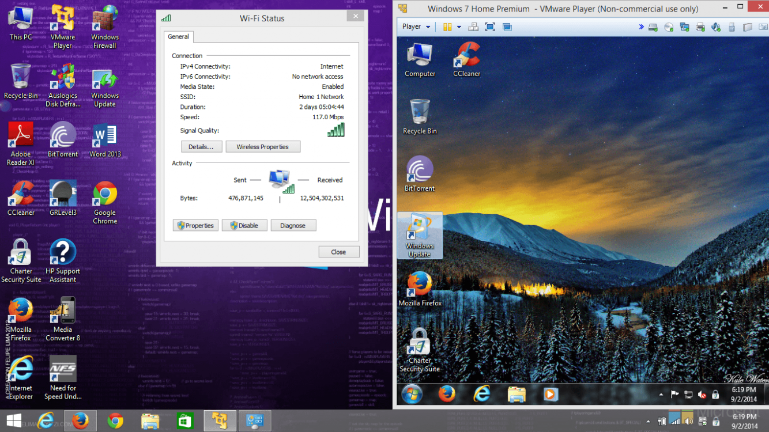Open the Windows 7 Start orb
This screenshot has height=432, width=769.
[412, 394]
